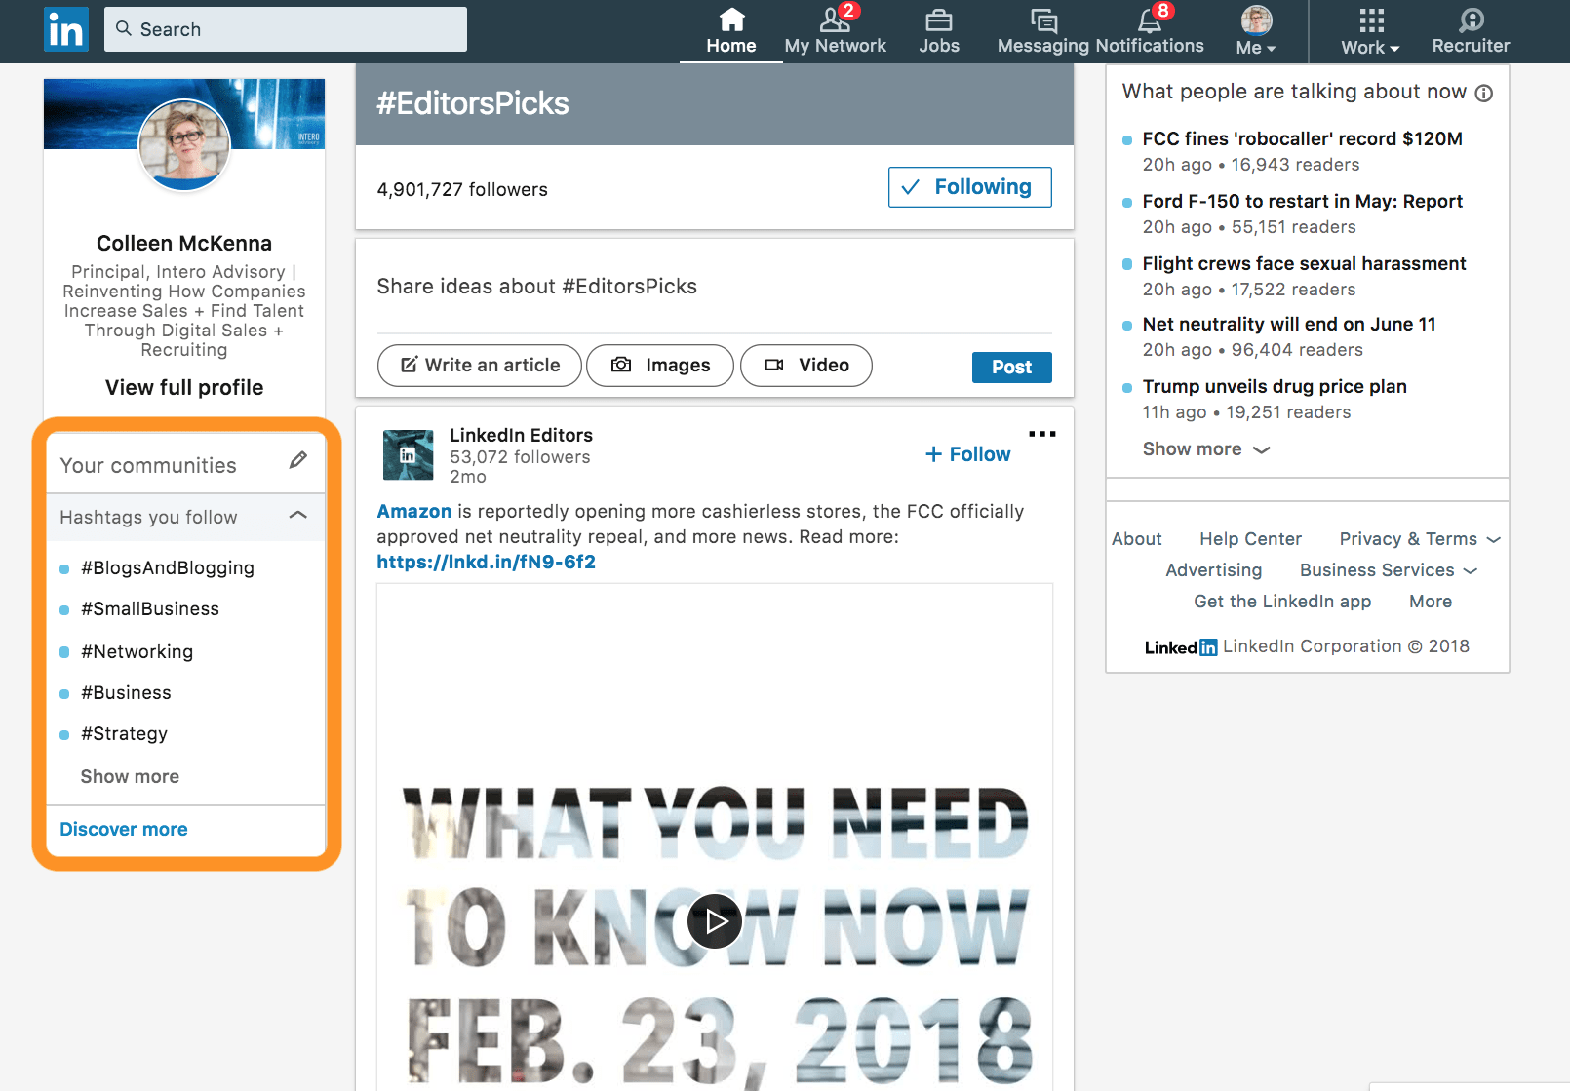This screenshot has width=1570, height=1091.
Task: Select the #SmallBusiness hashtag
Action: [150, 609]
